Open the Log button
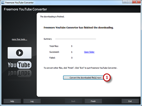The height and width of the screenshot is (106, 142). coord(32,101)
